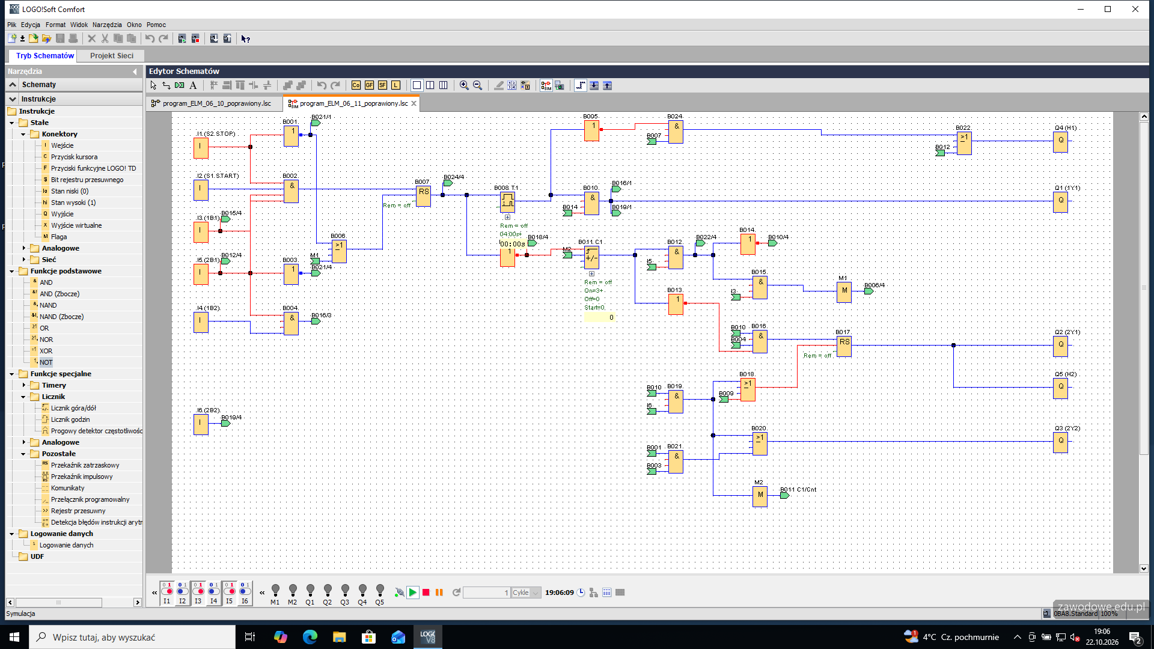Toggle the simulation mode SIM icon
This screenshot has width=1154, height=649.
pos(546,85)
